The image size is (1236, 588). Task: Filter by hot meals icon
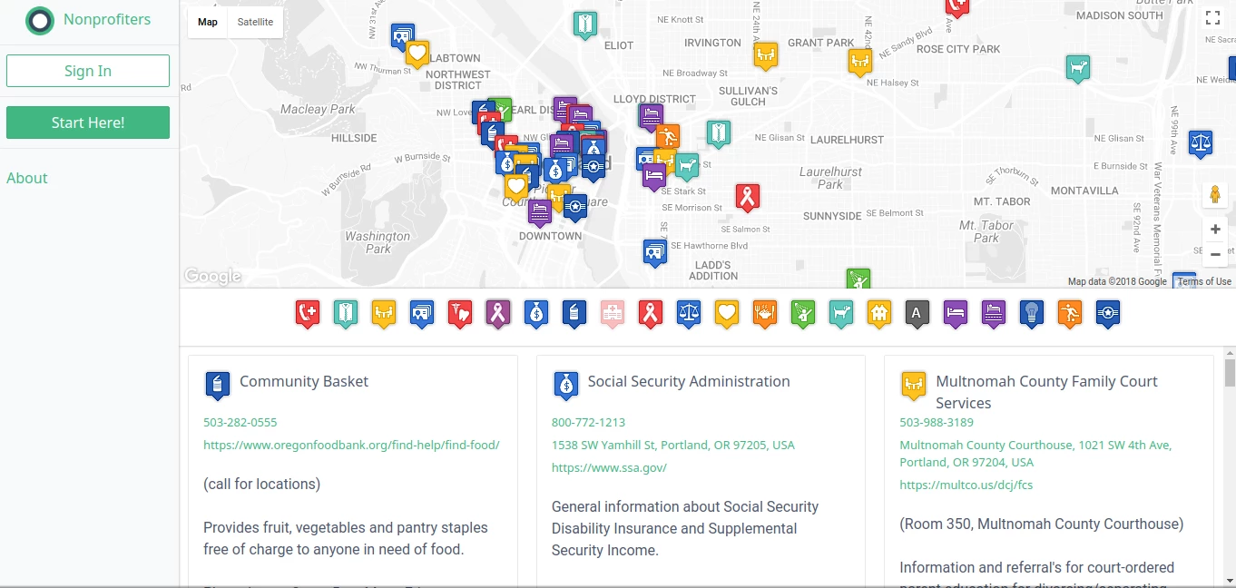tap(765, 314)
